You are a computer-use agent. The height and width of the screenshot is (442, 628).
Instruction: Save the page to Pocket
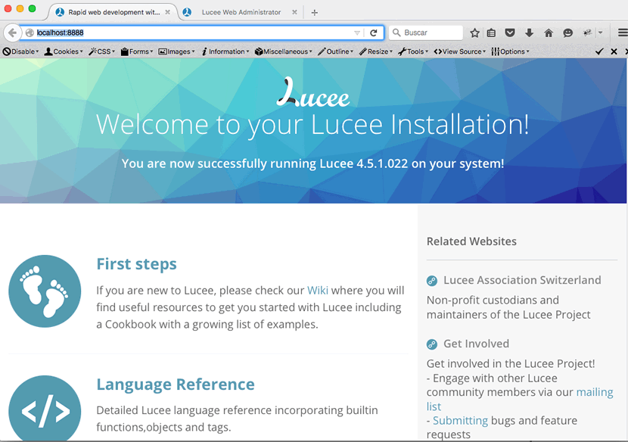tap(510, 33)
